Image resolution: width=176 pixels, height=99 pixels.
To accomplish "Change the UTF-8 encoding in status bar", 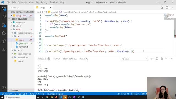I will tap(144, 94).
